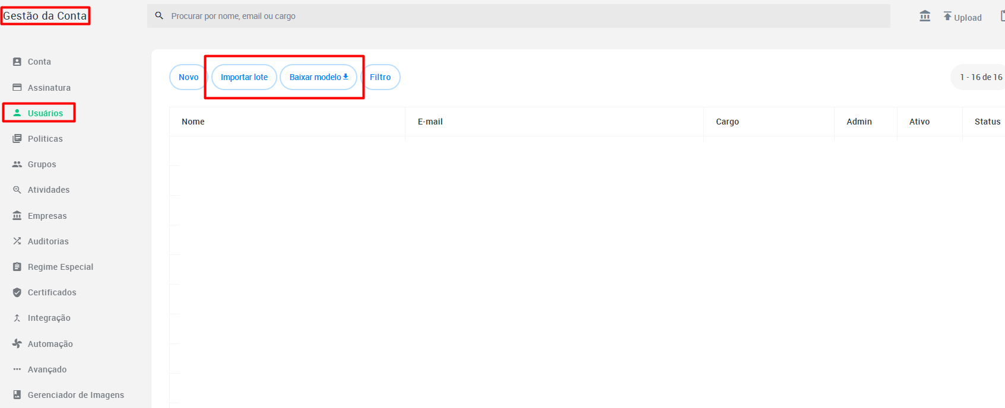
Task: Click the Upload arrow icon
Action: point(947,16)
